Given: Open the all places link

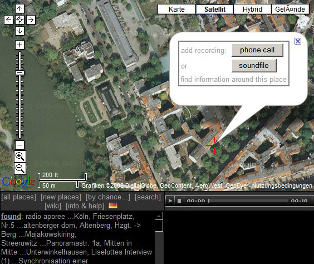Looking at the screenshot, I should (x=18, y=197).
